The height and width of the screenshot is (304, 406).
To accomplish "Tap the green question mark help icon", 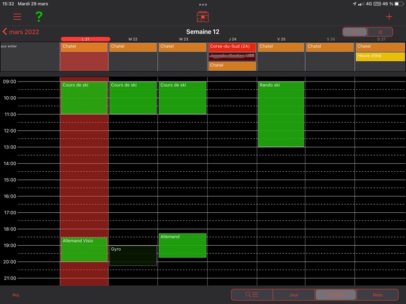I will pyautogui.click(x=39, y=17).
